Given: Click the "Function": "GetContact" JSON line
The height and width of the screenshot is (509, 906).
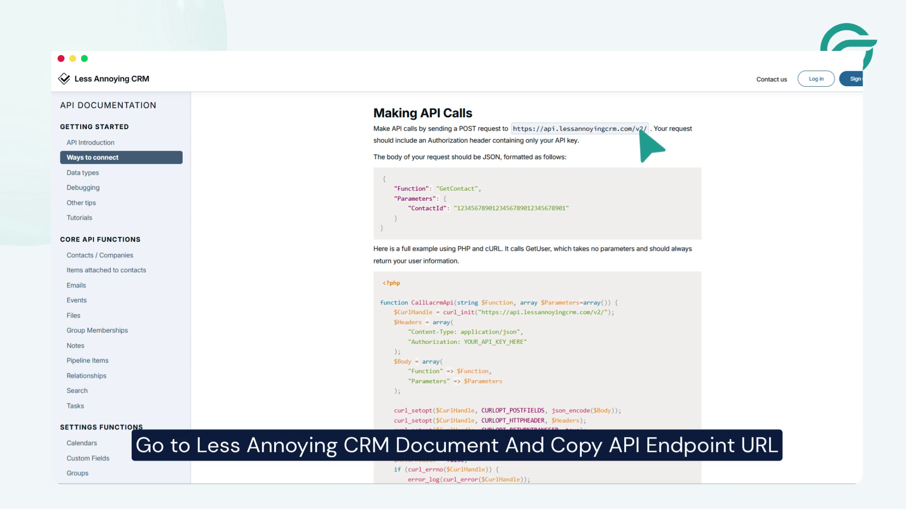Looking at the screenshot, I should click(437, 189).
